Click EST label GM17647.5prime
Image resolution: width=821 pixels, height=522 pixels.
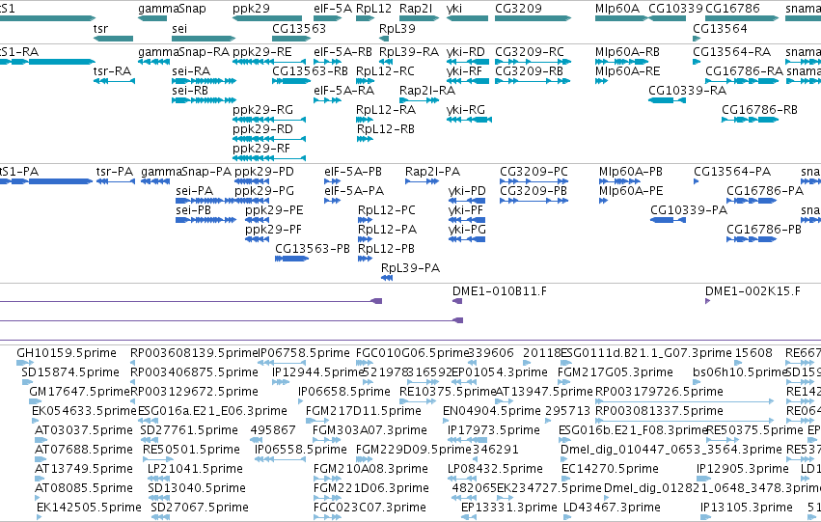(x=79, y=392)
